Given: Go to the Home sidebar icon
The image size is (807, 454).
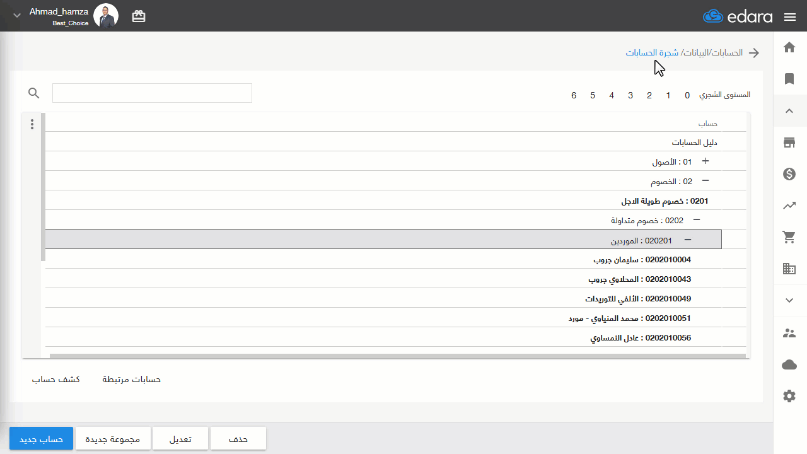Looking at the screenshot, I should (x=789, y=47).
